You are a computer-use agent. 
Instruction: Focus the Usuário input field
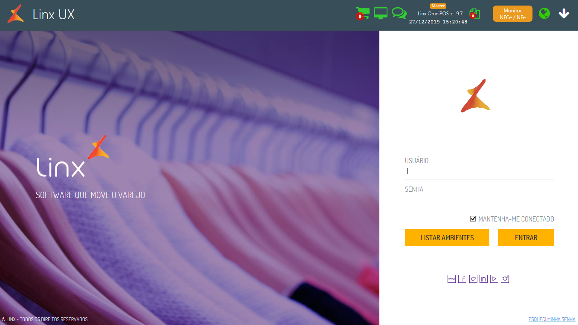(x=480, y=172)
